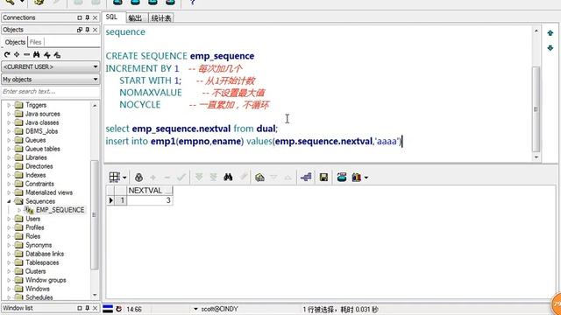Select the Database links folder

pyautogui.click(x=45, y=254)
